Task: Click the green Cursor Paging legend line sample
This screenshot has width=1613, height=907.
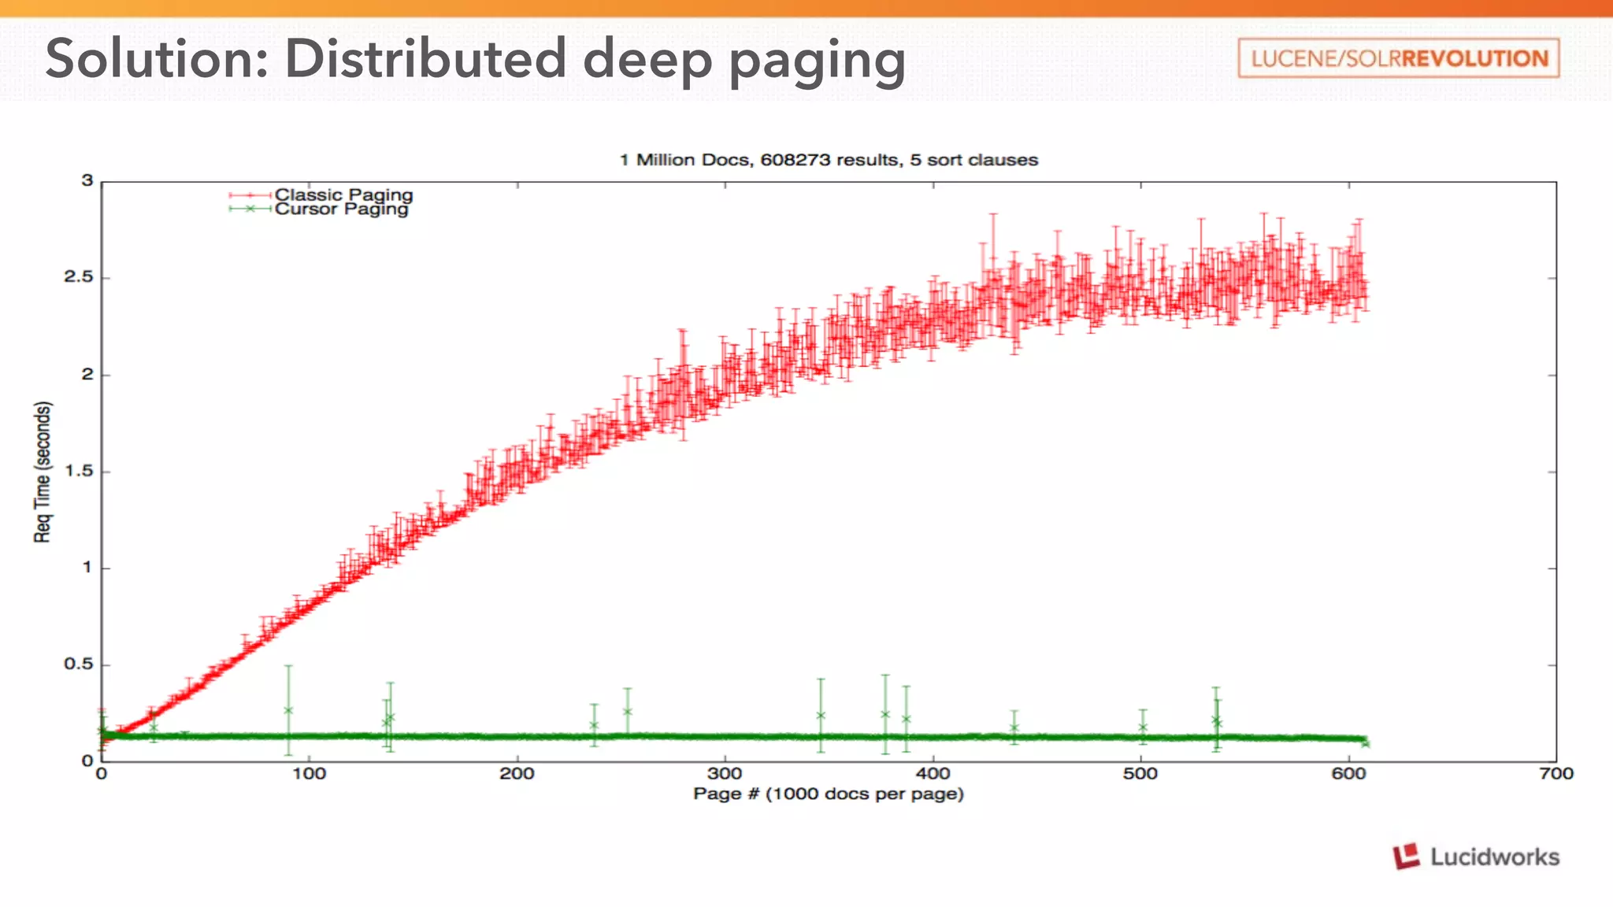Action: (250, 209)
